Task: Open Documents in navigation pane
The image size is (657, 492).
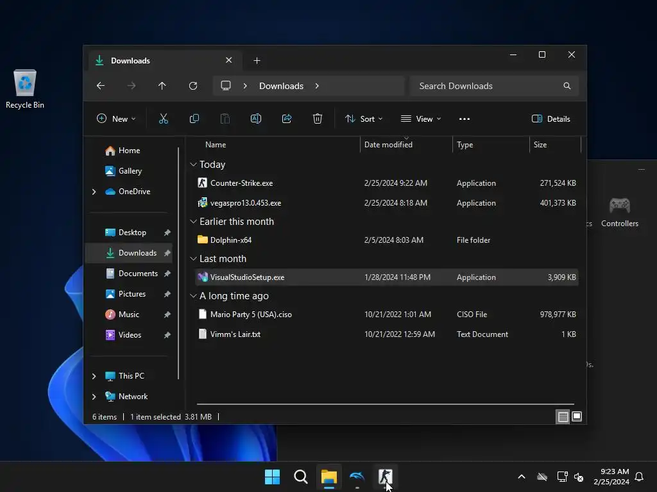Action: 132,274
